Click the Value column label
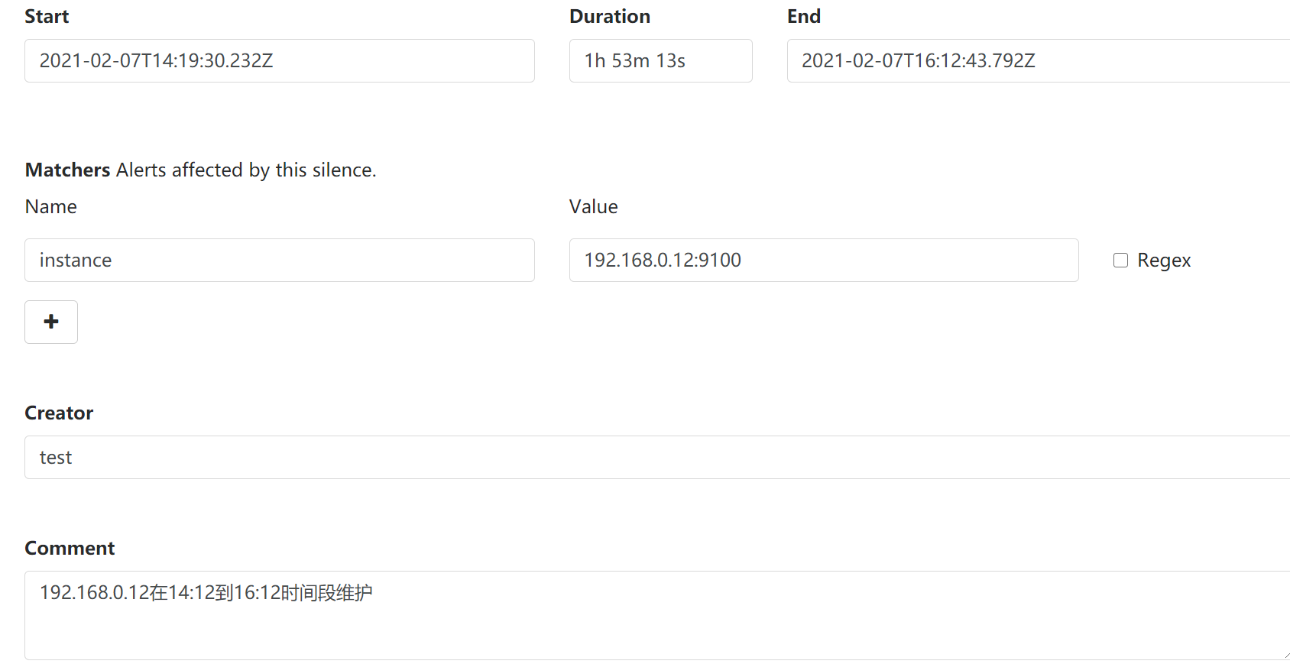 pos(594,207)
